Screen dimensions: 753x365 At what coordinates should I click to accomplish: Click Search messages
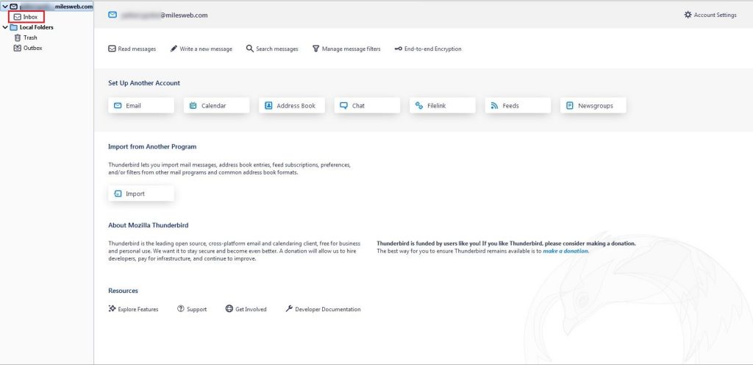tap(272, 49)
